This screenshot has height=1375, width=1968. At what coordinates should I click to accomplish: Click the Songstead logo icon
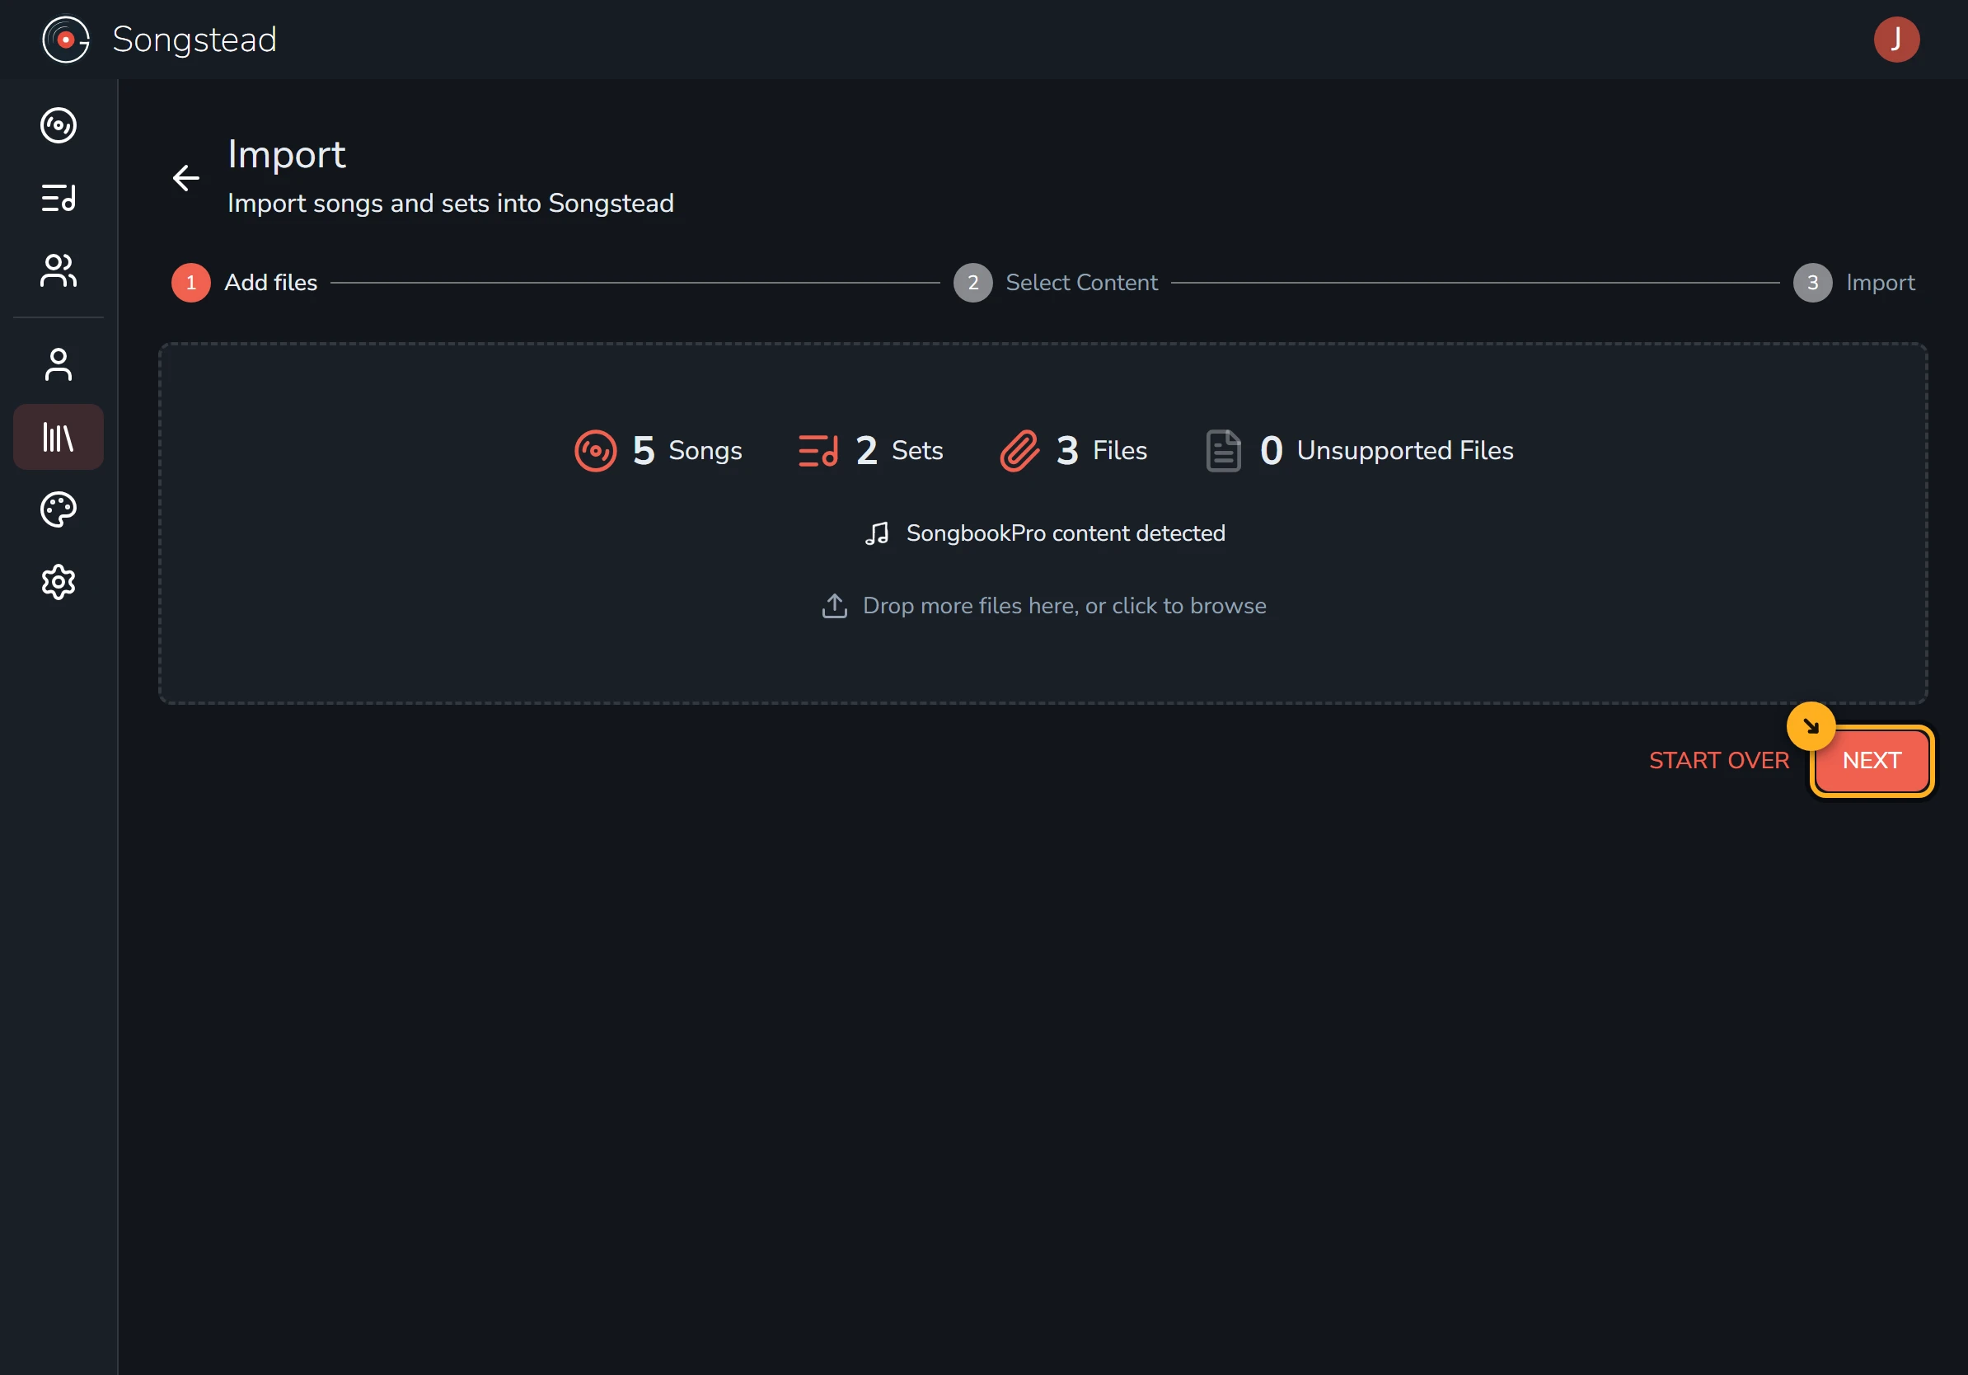point(66,40)
